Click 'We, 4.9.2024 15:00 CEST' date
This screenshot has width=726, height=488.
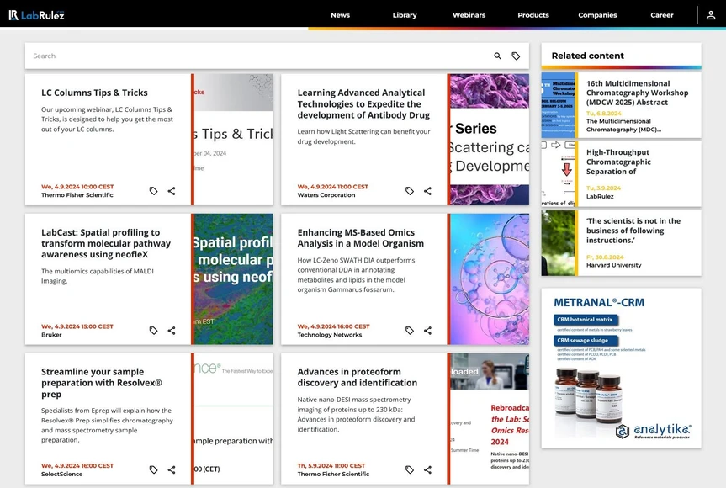pyautogui.click(x=77, y=326)
